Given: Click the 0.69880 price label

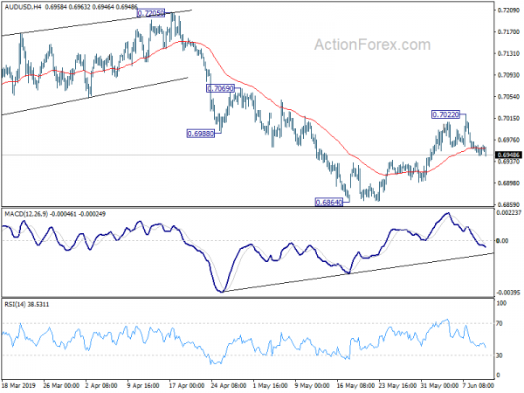Looking at the screenshot, I should coord(201,134).
